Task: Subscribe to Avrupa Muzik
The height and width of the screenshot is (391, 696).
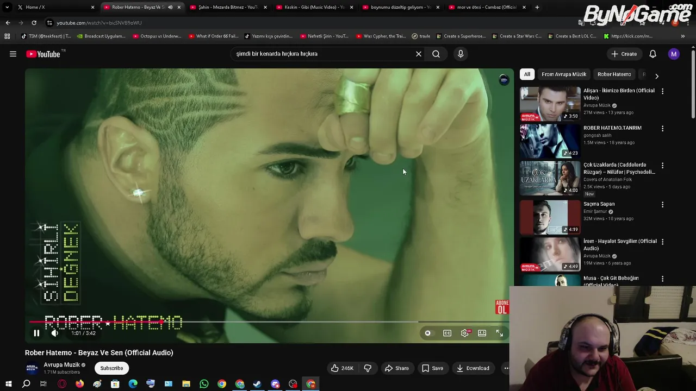Action: tap(111, 368)
